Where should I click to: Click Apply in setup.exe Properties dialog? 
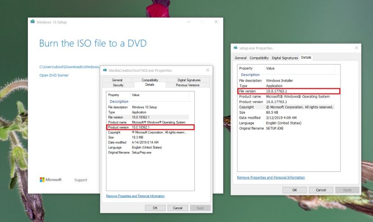coord(347,190)
